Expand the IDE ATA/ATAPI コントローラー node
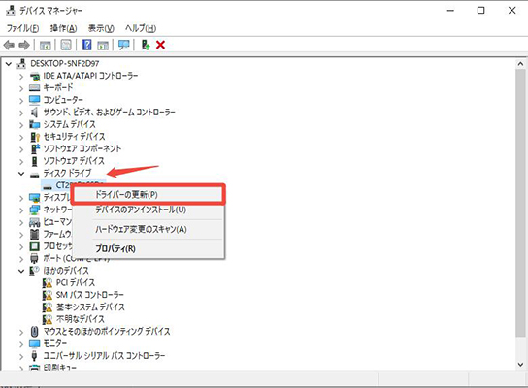This screenshot has width=528, height=388. tap(21, 77)
